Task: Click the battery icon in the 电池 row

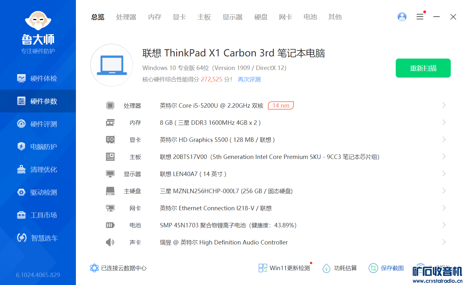Action: click(110, 225)
